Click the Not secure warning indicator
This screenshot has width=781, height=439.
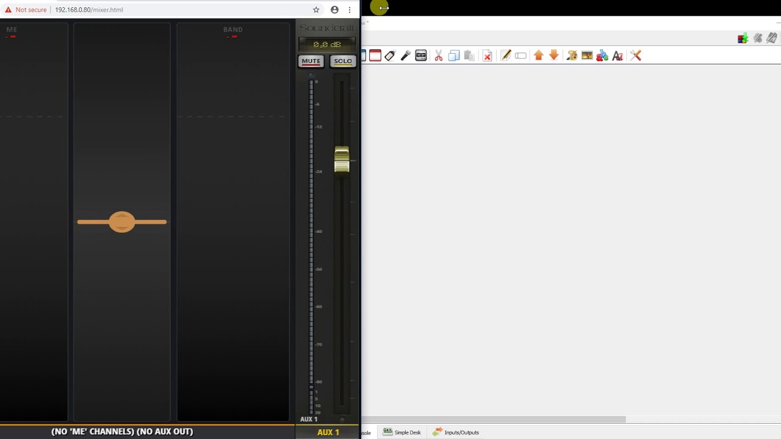(x=26, y=10)
